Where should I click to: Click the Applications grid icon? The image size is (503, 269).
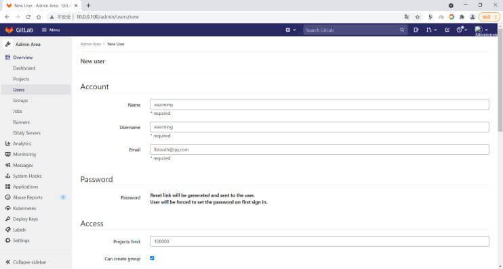coord(7,187)
